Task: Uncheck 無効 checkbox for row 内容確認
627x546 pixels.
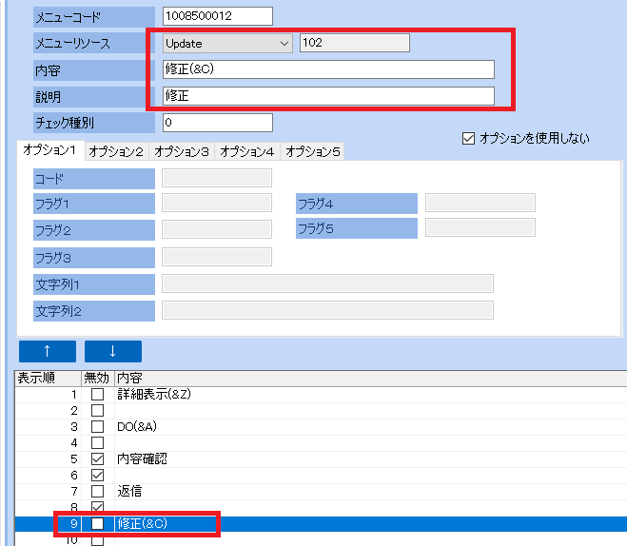Action: pyautogui.click(x=98, y=458)
